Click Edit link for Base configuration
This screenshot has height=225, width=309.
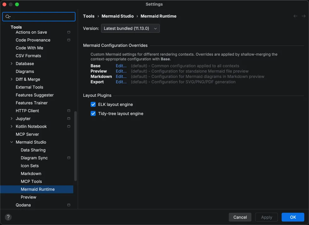(x=121, y=66)
